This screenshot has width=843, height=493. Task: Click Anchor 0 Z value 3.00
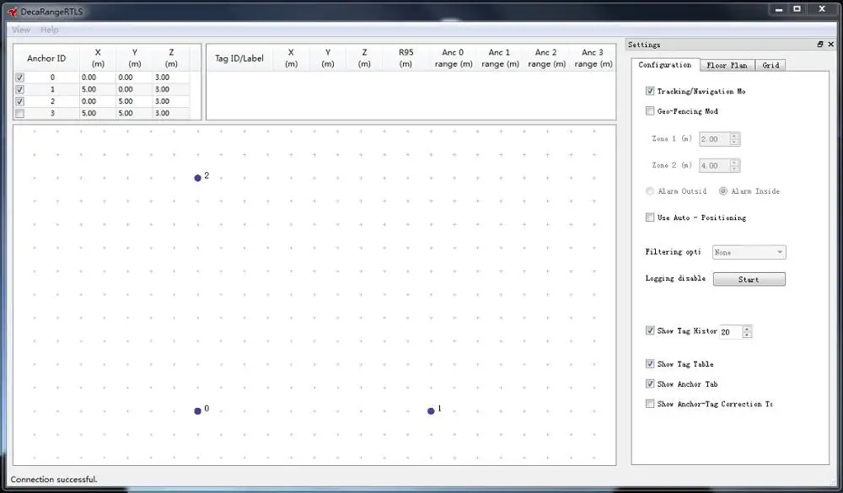pyautogui.click(x=171, y=78)
